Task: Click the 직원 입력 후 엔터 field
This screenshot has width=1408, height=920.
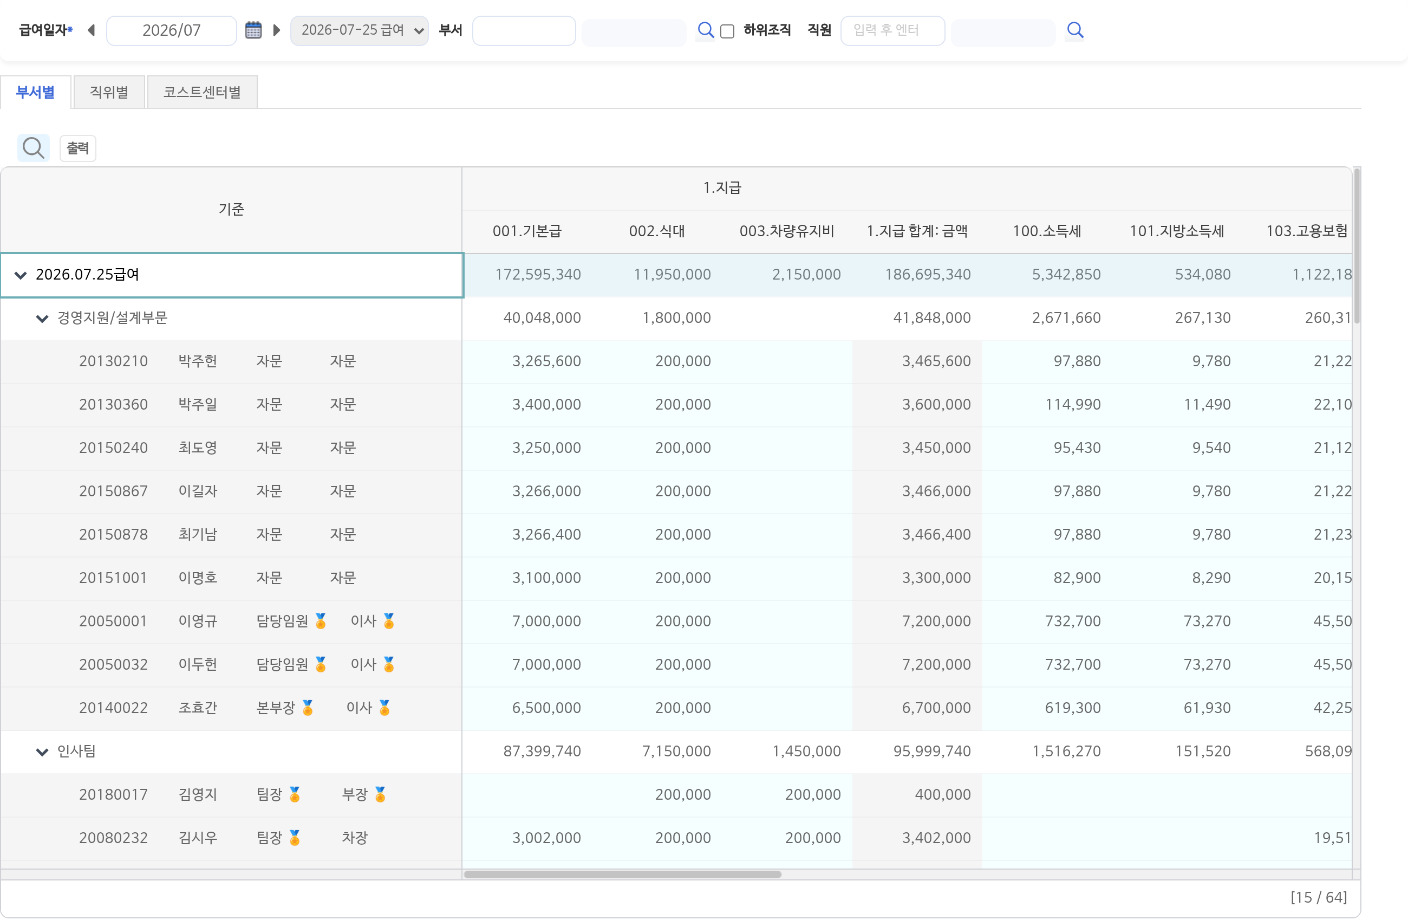Action: (x=892, y=30)
